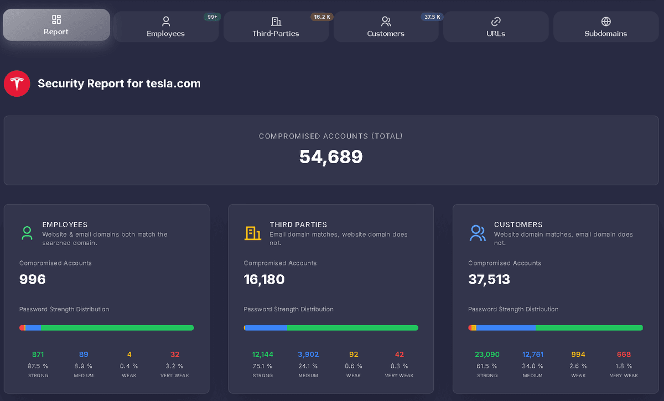
Task: Open the Subdomains tab
Action: click(606, 27)
